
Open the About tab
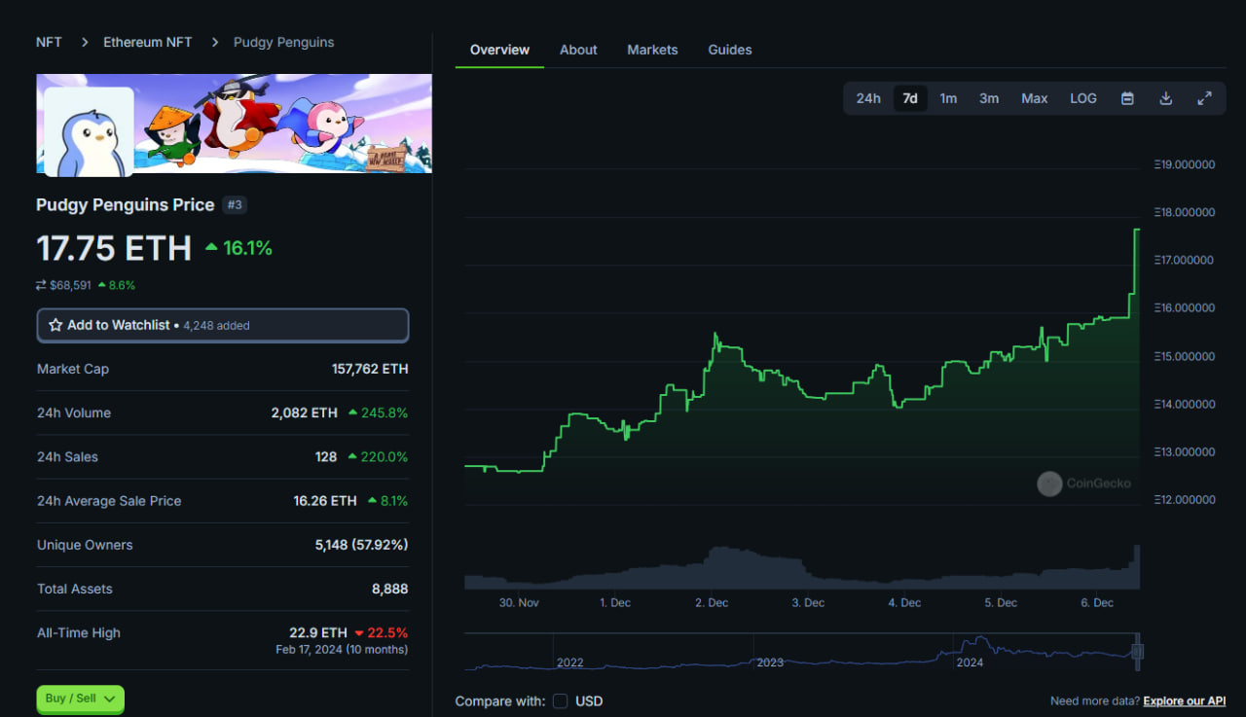578,50
